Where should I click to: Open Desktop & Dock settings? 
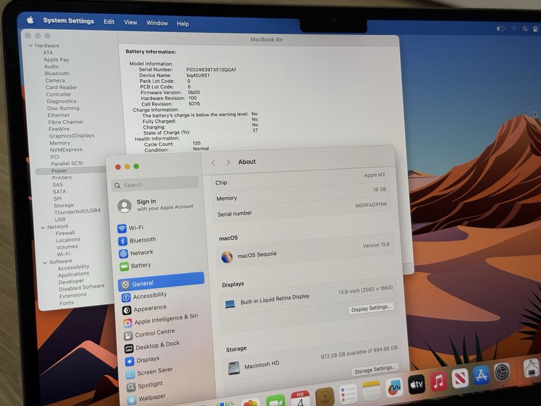(x=157, y=345)
